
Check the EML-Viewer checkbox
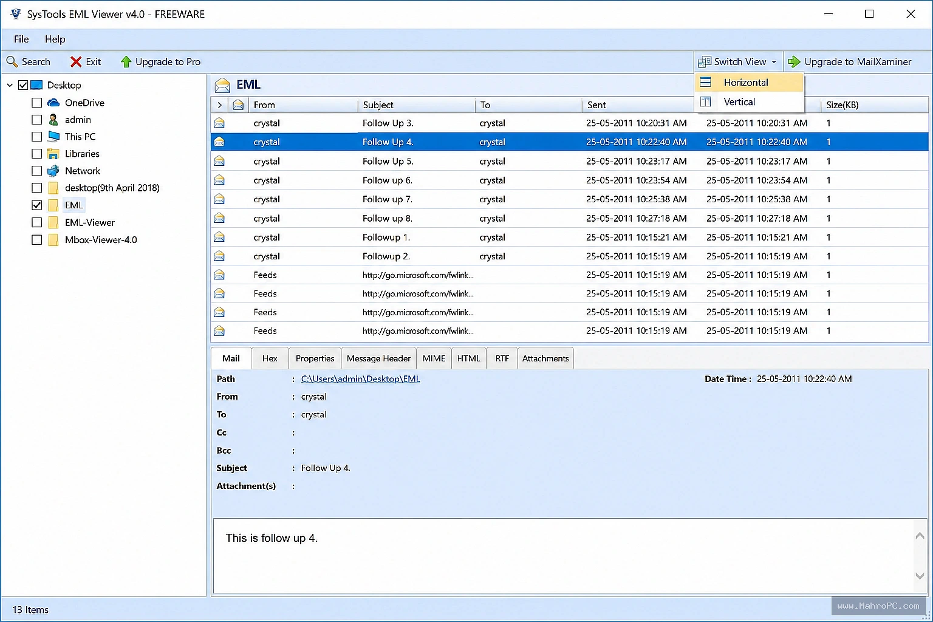[x=36, y=222]
